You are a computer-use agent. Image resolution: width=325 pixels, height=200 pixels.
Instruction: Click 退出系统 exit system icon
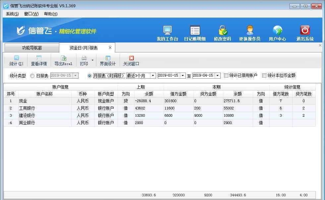pyautogui.click(x=305, y=33)
